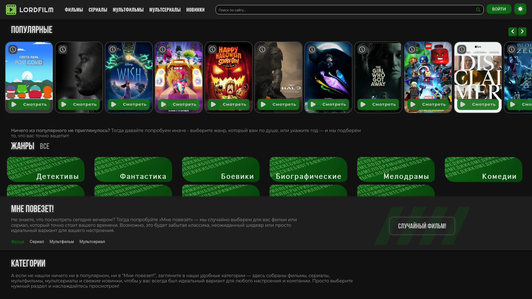This screenshot has width=532, height=299.
Task: Advance popular carousel with right arrow
Action: pos(522,32)
